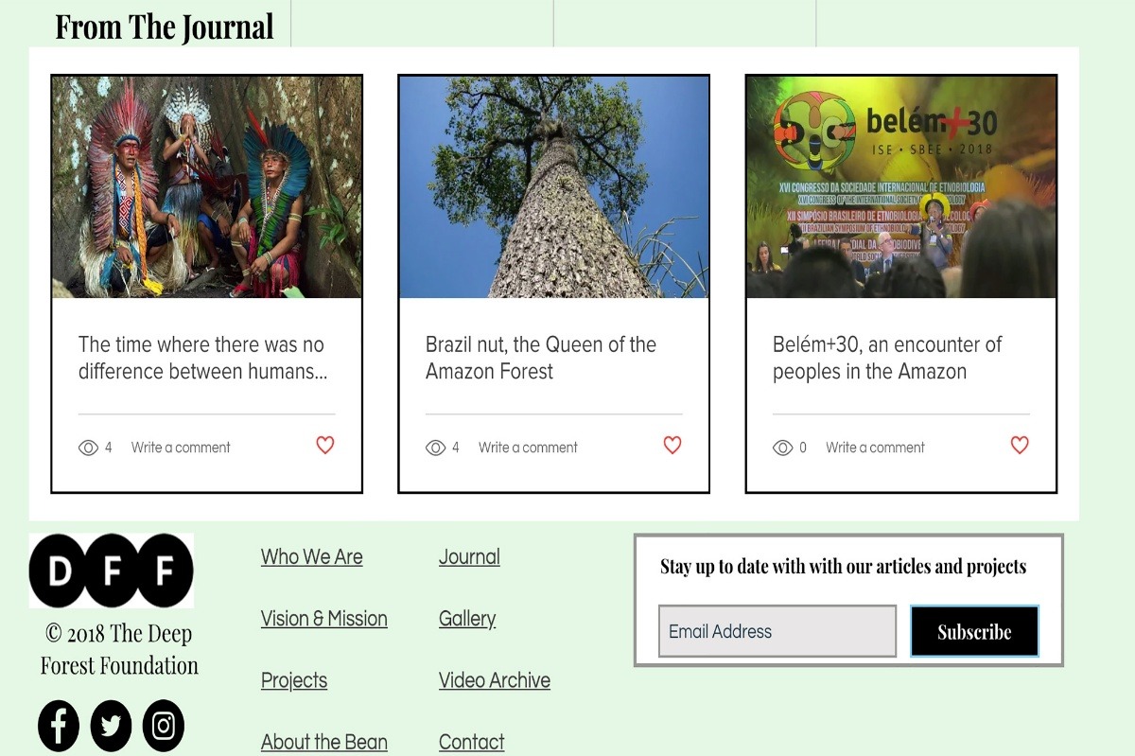1135x756 pixels.
Task: Open the Who We Are footer link
Action: point(312,557)
